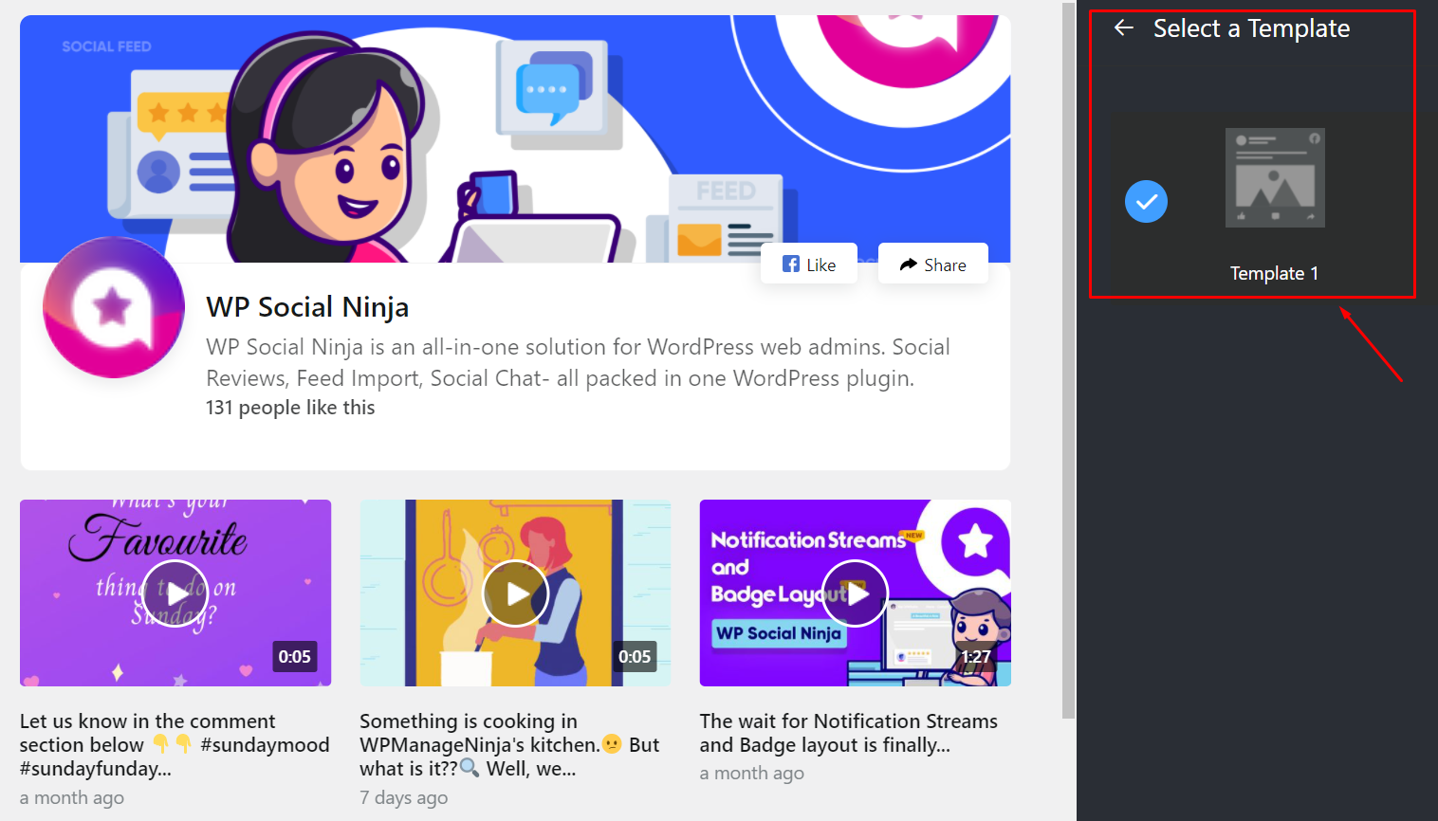
Task: Play the Favourite thing on Sunday video
Action: (175, 593)
